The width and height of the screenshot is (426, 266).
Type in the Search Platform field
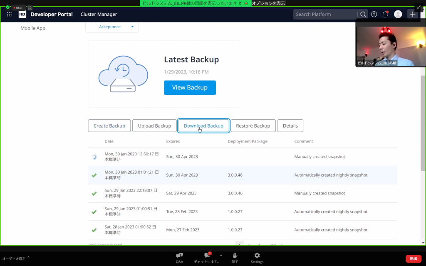click(x=324, y=14)
